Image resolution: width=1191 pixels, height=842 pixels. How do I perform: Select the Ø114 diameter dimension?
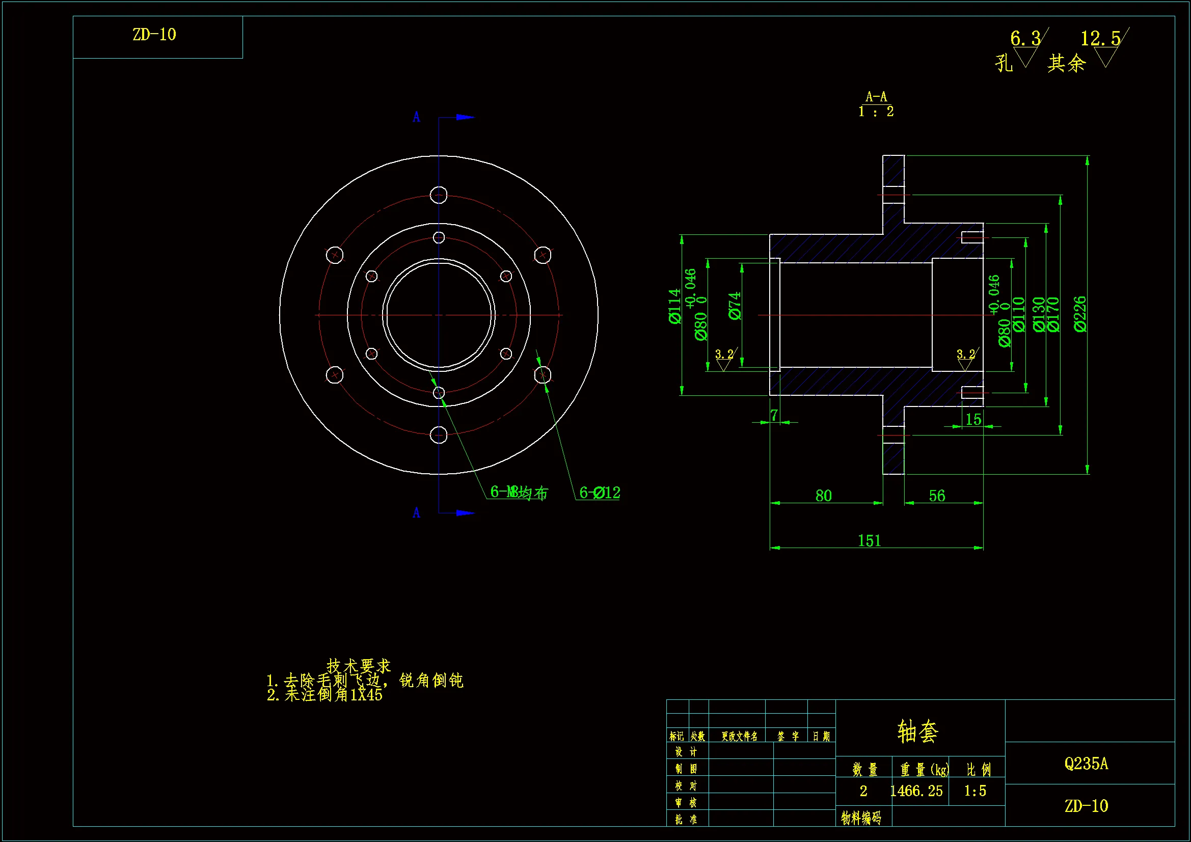(x=674, y=306)
